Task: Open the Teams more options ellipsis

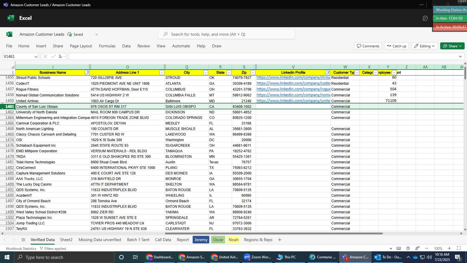Action: pos(421,5)
